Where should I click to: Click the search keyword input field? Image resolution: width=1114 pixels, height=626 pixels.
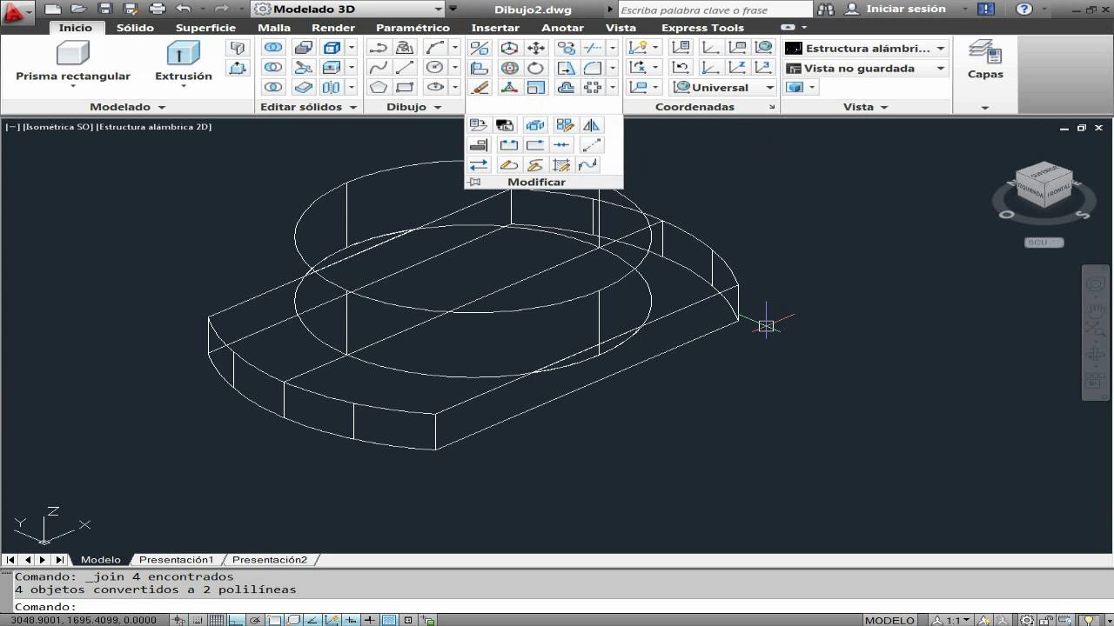pyautogui.click(x=715, y=10)
